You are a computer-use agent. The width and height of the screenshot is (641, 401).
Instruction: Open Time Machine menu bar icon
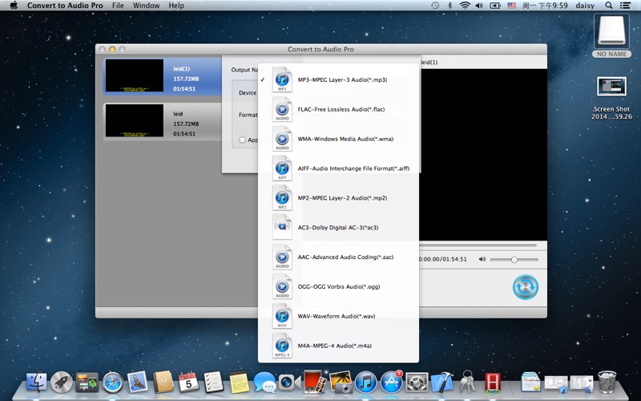(435, 6)
